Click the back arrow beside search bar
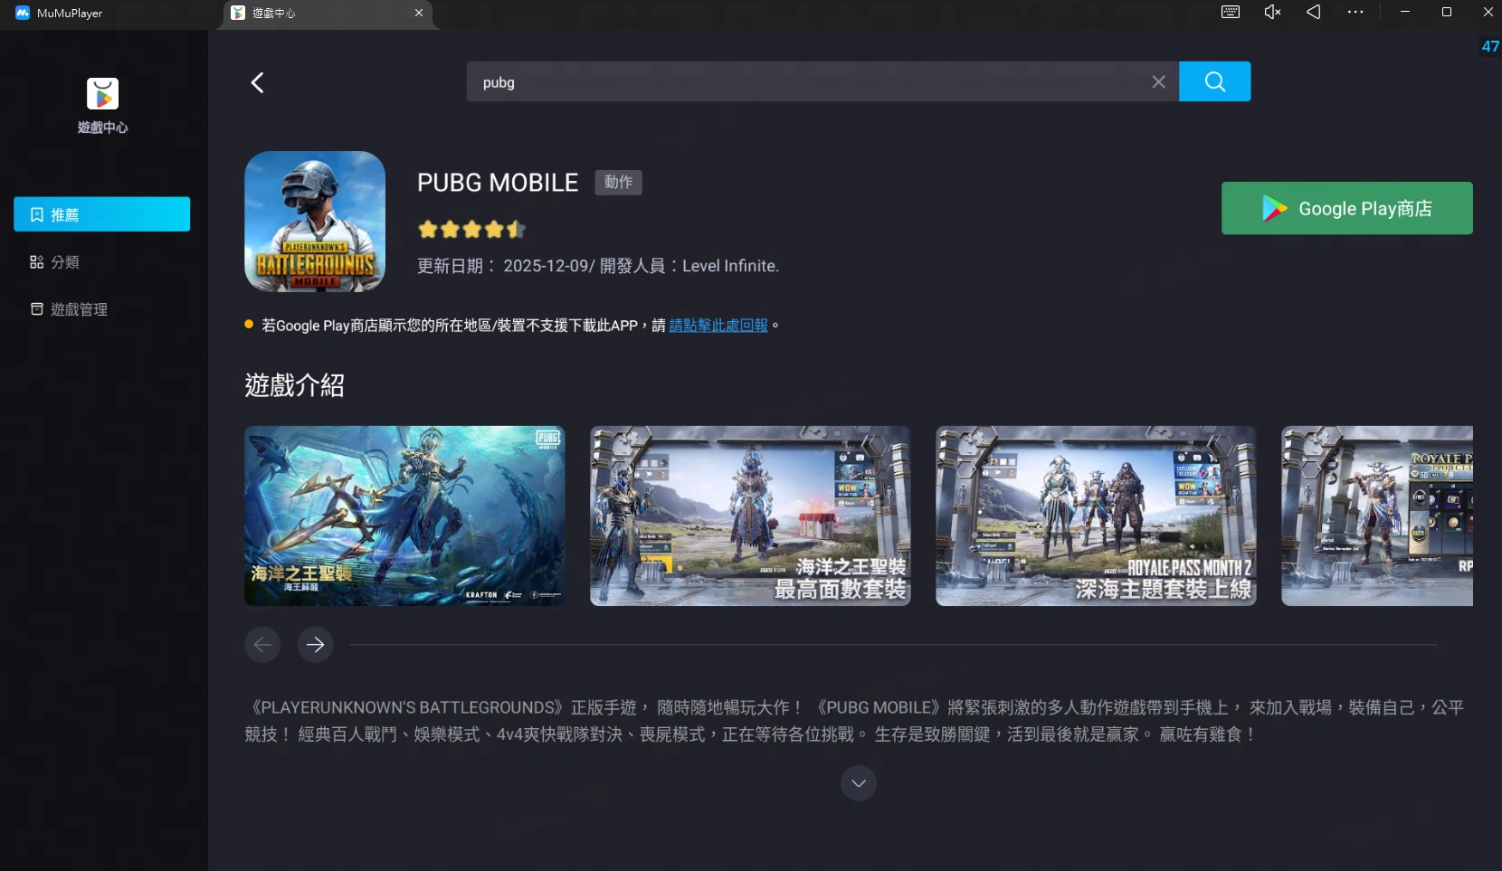 [x=257, y=81]
